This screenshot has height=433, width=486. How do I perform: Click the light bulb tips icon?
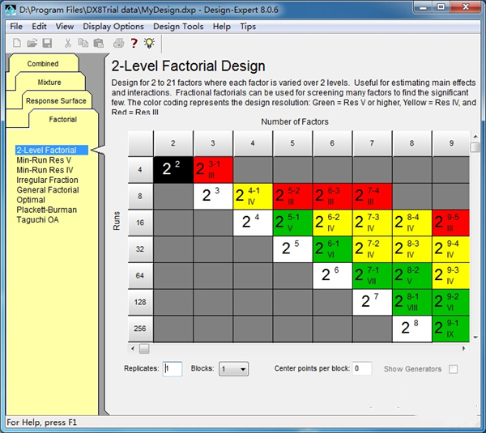149,43
